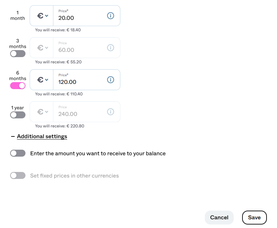The image size is (277, 228).
Task: Save the subscription prices
Action: pos(254,218)
